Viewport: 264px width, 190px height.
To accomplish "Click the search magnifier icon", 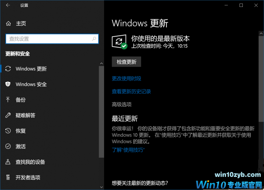I will point(94,39).
